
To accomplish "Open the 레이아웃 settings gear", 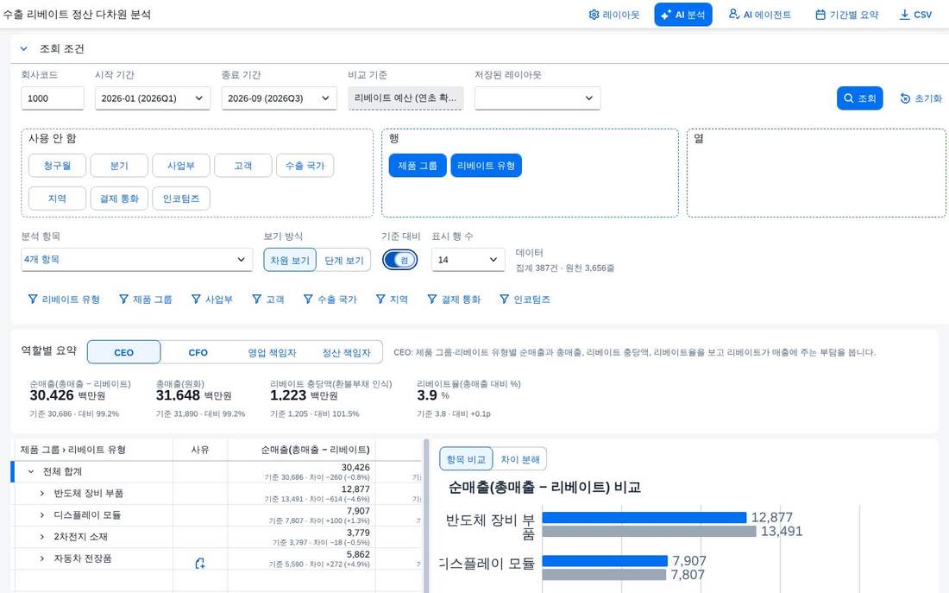I will coord(613,15).
